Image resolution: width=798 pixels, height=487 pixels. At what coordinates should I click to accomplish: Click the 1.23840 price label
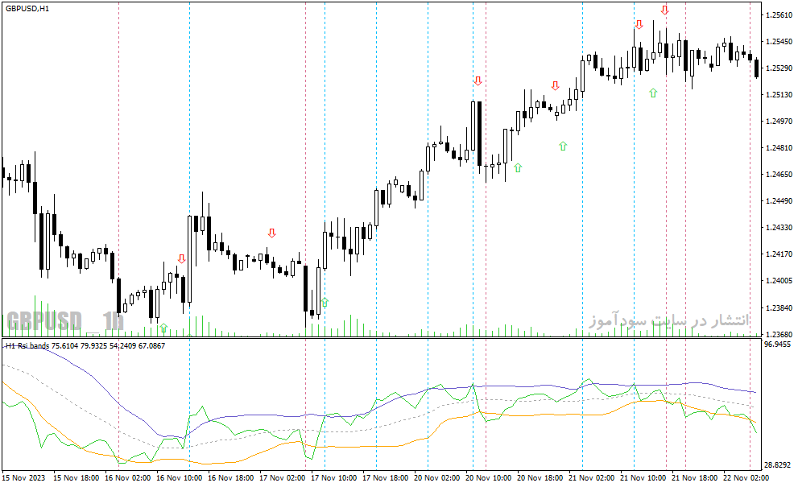779,307
